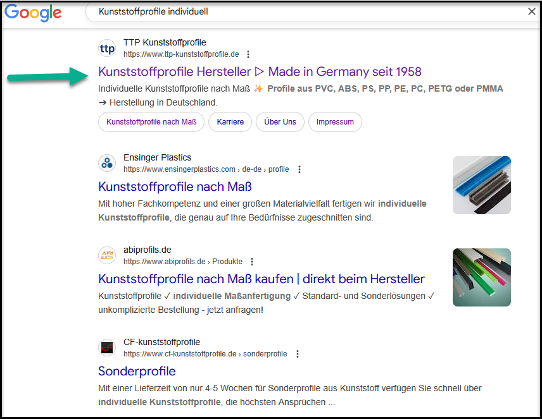This screenshot has height=419, width=542.
Task: Click the Ensinger profile thumbnail image
Action: coord(481,185)
